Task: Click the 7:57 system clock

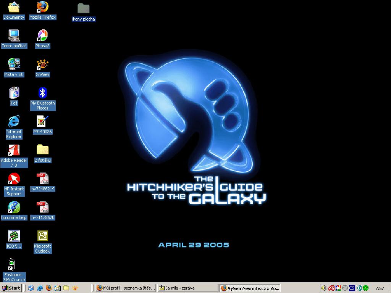Action: (x=380, y=288)
